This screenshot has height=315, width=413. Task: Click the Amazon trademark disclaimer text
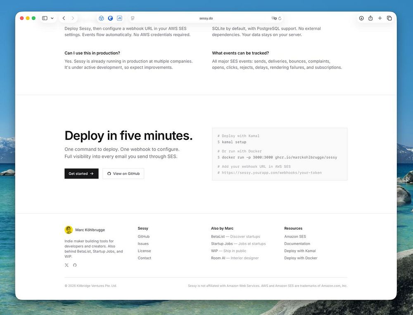pos(268,286)
